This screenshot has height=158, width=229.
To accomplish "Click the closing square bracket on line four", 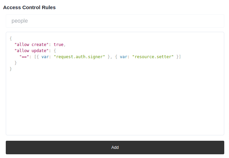I will click(180, 57).
